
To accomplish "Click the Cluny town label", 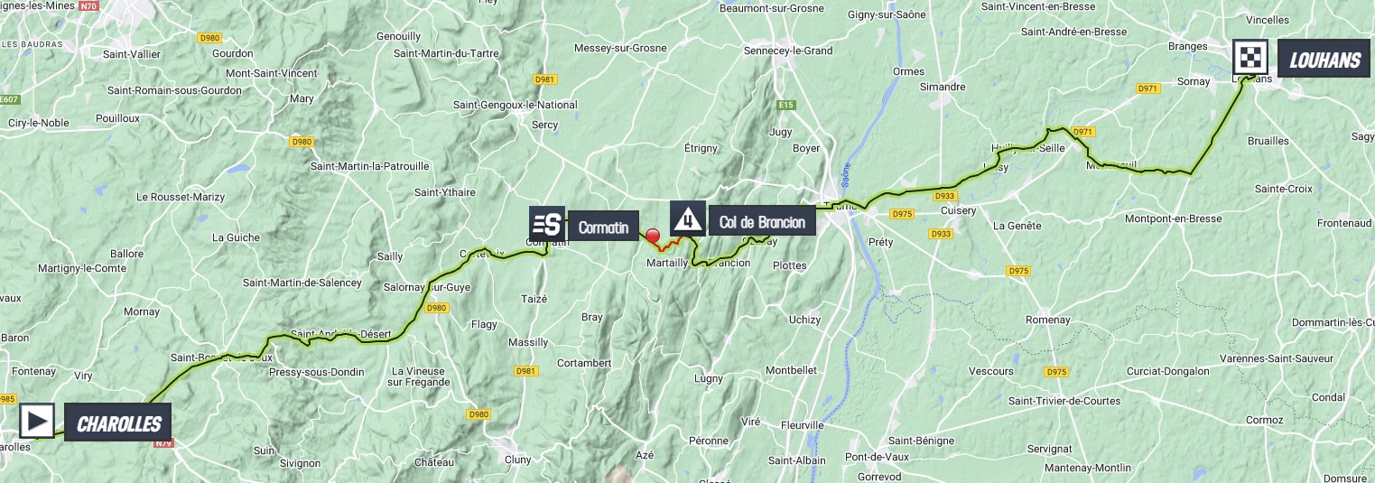I will [518, 459].
